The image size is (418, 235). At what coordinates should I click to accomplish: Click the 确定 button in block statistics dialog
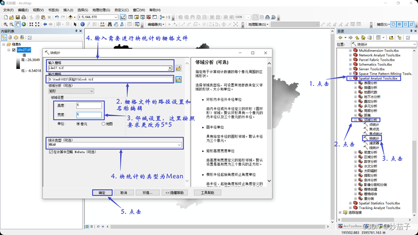click(x=102, y=193)
